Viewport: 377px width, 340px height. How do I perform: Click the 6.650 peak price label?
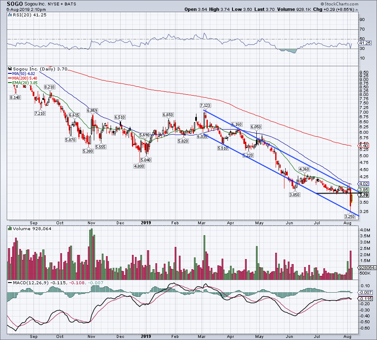point(168,115)
